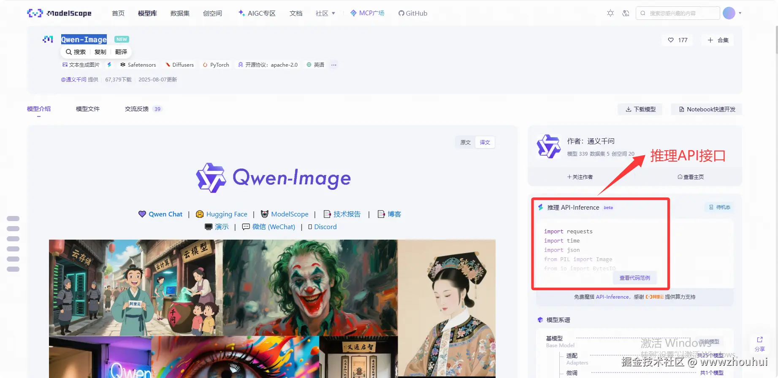Open 数据集 in the top navigation
778x378 pixels.
coord(180,13)
